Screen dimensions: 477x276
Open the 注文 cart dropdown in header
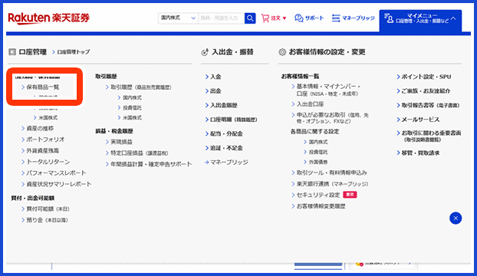click(274, 18)
